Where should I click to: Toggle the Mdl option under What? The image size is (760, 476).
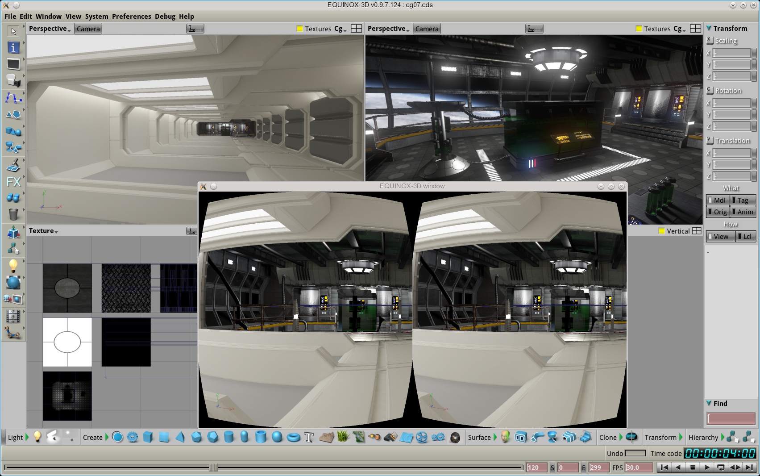(718, 200)
